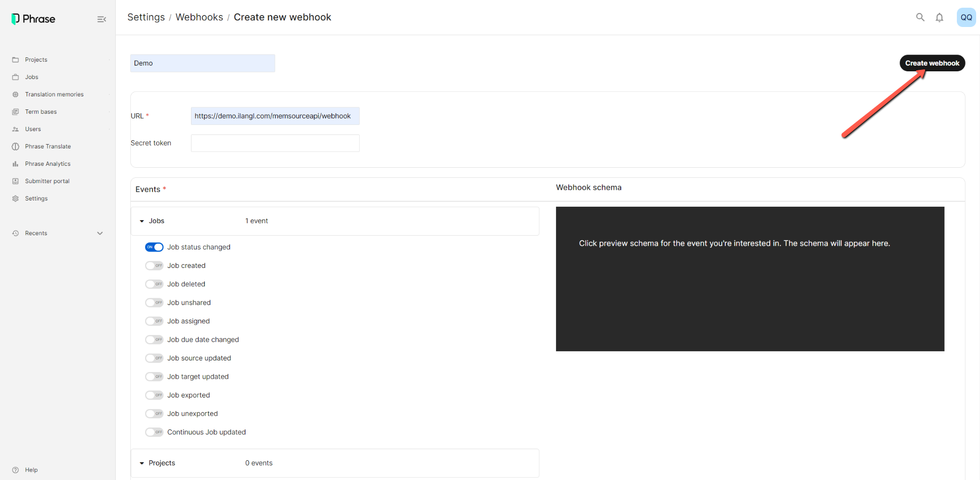Collapse the sidebar with the menu icon
980x480 pixels.
[101, 19]
